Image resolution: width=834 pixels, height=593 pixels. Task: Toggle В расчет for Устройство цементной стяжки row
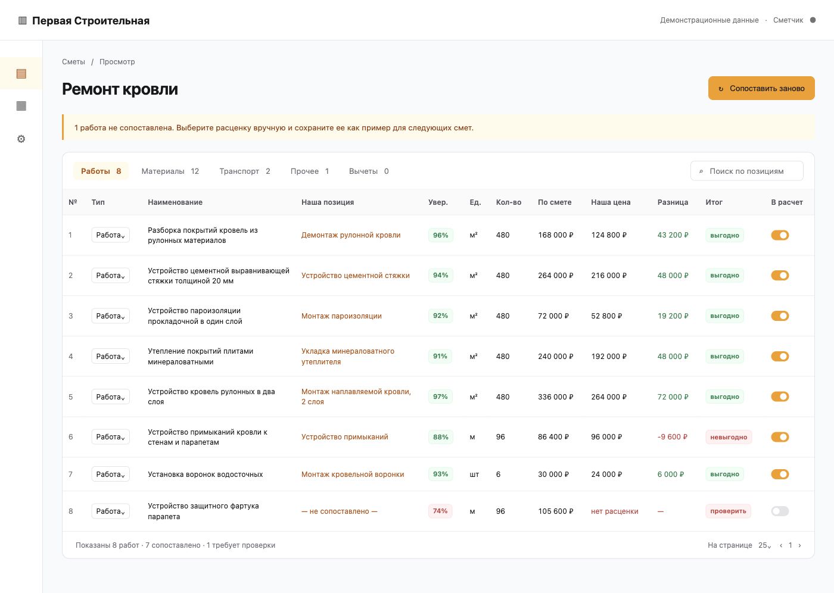coord(780,276)
